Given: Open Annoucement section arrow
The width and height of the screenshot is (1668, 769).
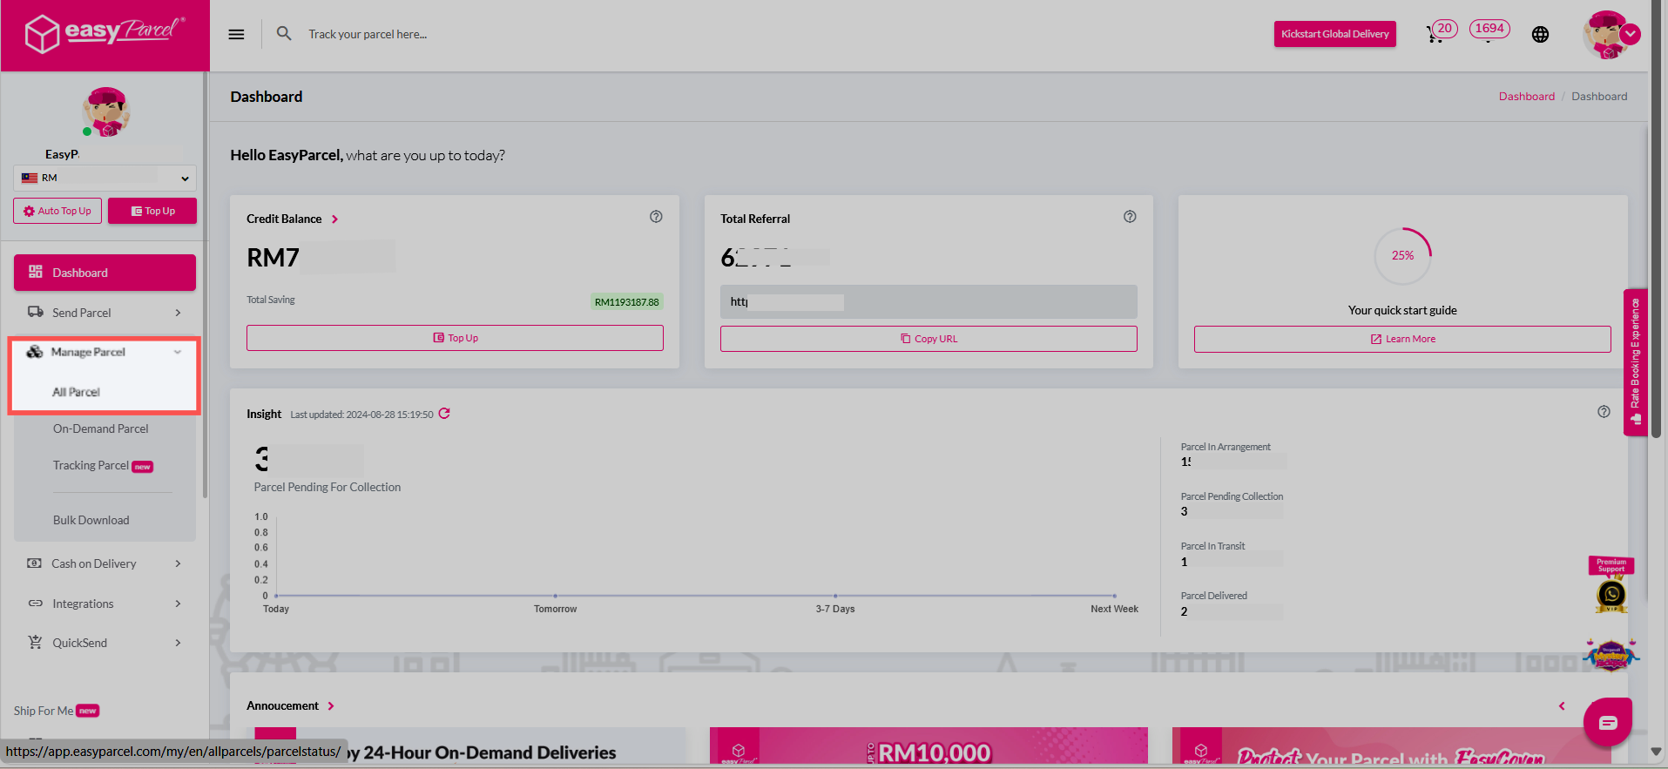Looking at the screenshot, I should coord(331,706).
